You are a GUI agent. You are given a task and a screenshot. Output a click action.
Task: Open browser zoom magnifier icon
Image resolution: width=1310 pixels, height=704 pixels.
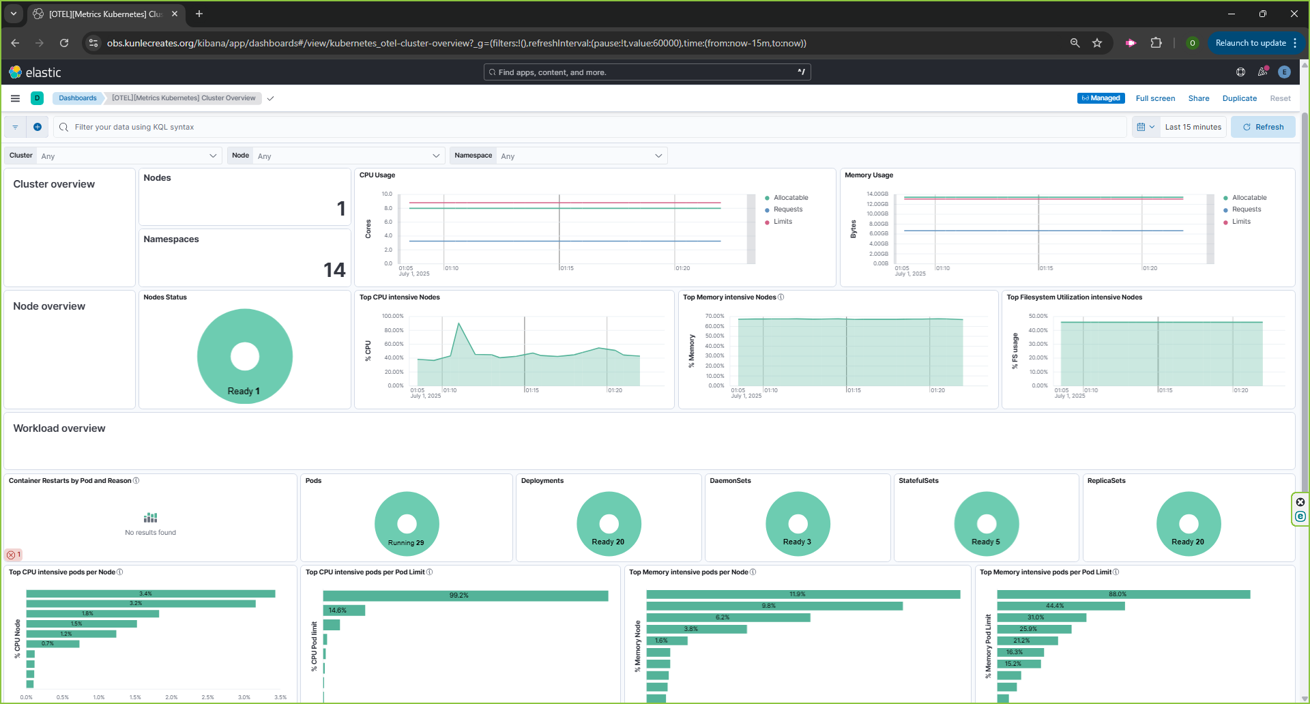point(1075,43)
